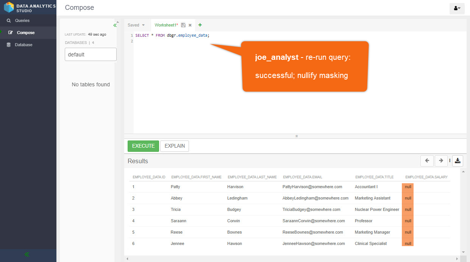This screenshot has width=470, height=262.
Task: Open the user account menu icon
Action: 457,8
